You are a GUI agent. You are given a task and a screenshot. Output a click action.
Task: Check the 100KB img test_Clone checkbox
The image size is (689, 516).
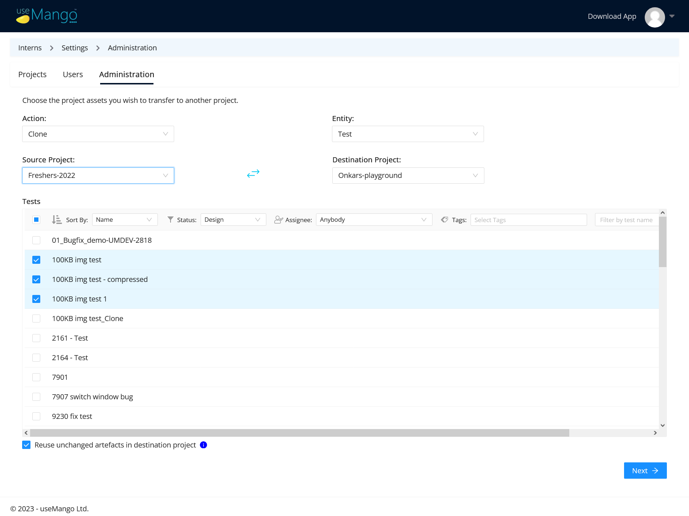pos(36,319)
